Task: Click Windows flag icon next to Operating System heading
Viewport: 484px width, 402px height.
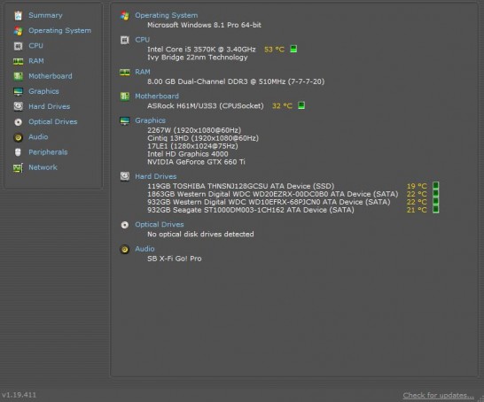Action: [125, 15]
